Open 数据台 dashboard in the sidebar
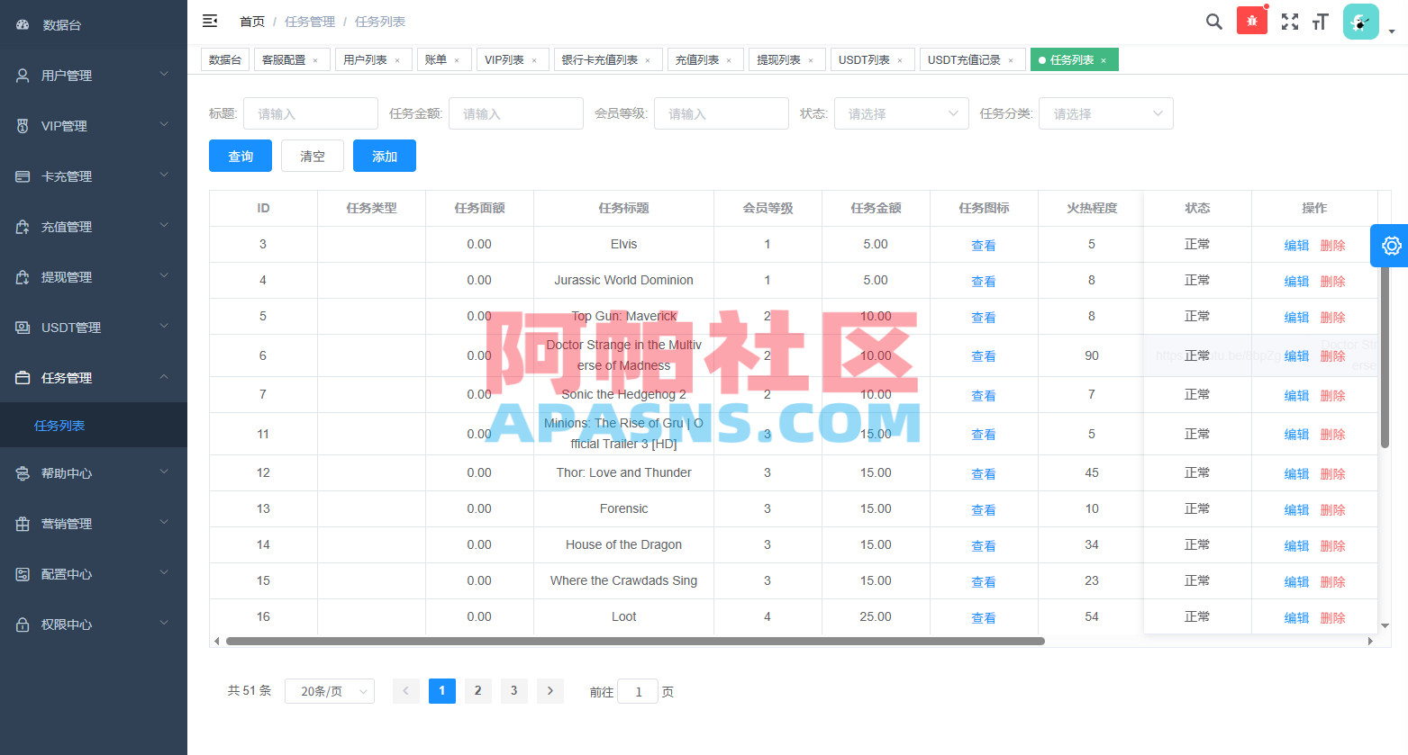This screenshot has width=1408, height=755. point(94,25)
